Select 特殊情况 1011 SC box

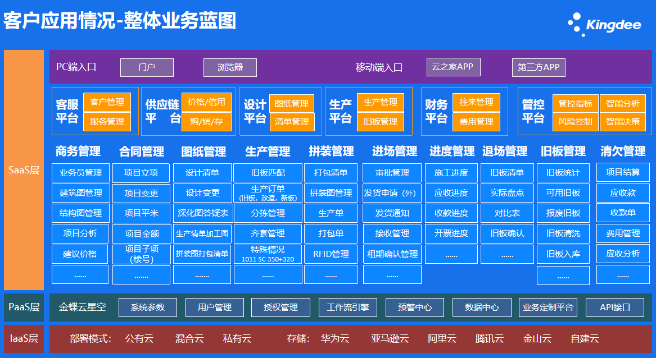coord(268,254)
